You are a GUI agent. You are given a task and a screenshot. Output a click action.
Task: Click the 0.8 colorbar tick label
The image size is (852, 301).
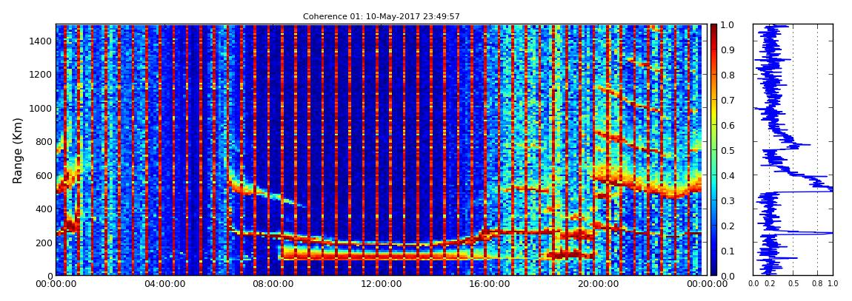727,75
